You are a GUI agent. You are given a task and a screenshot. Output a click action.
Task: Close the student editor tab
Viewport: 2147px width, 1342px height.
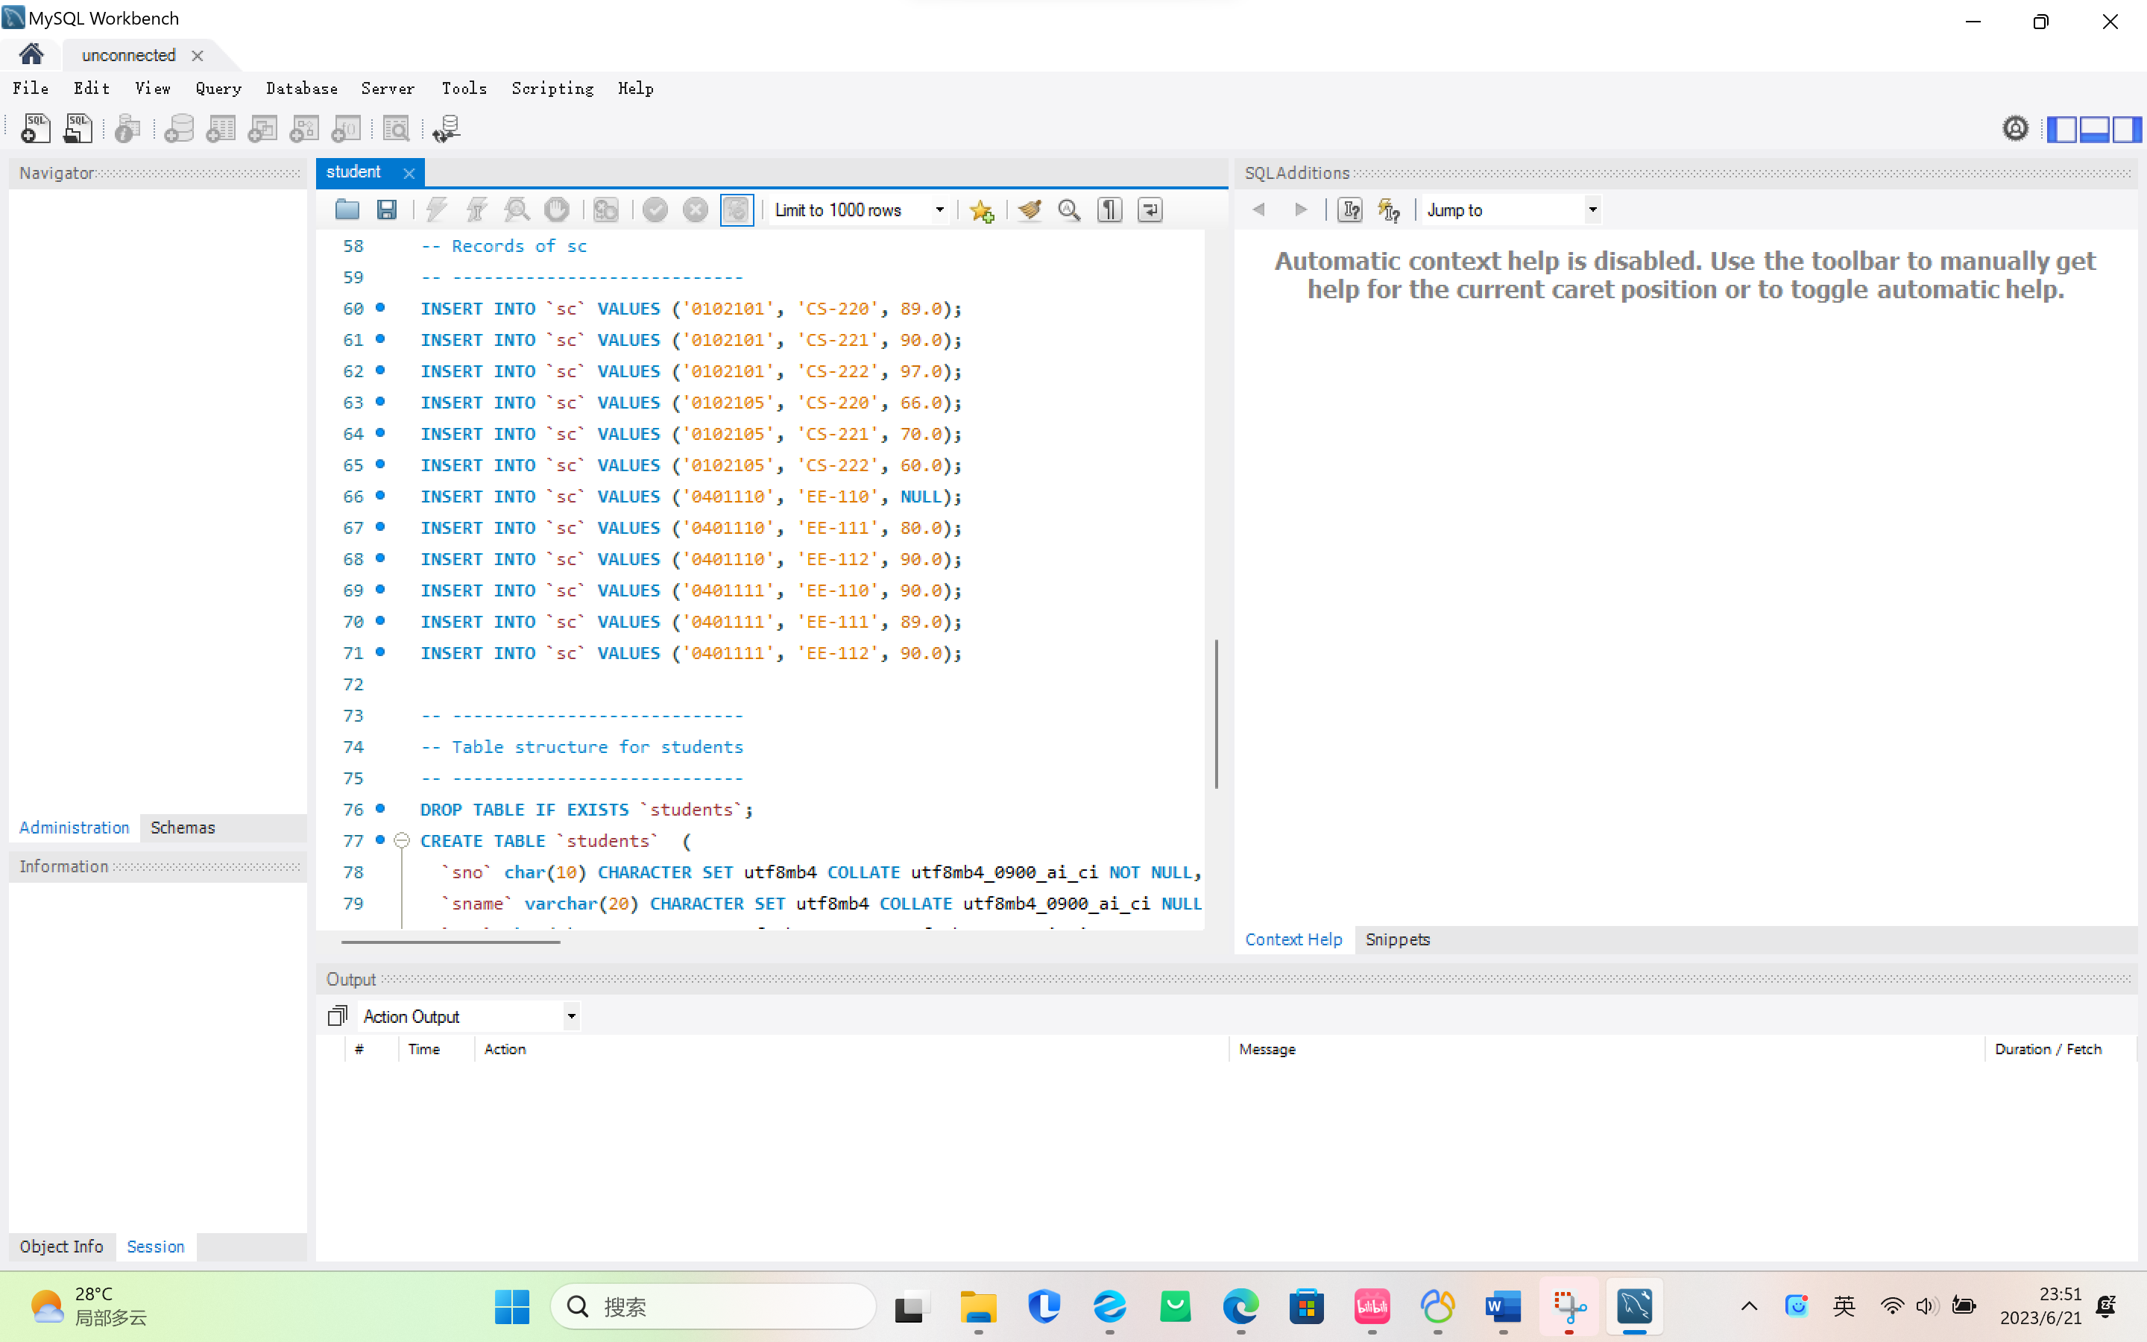point(409,173)
